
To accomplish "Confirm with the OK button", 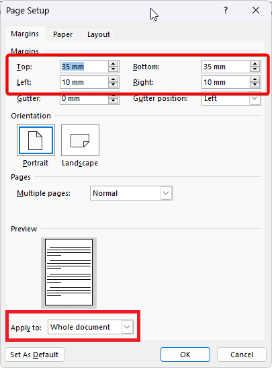I will (x=185, y=355).
